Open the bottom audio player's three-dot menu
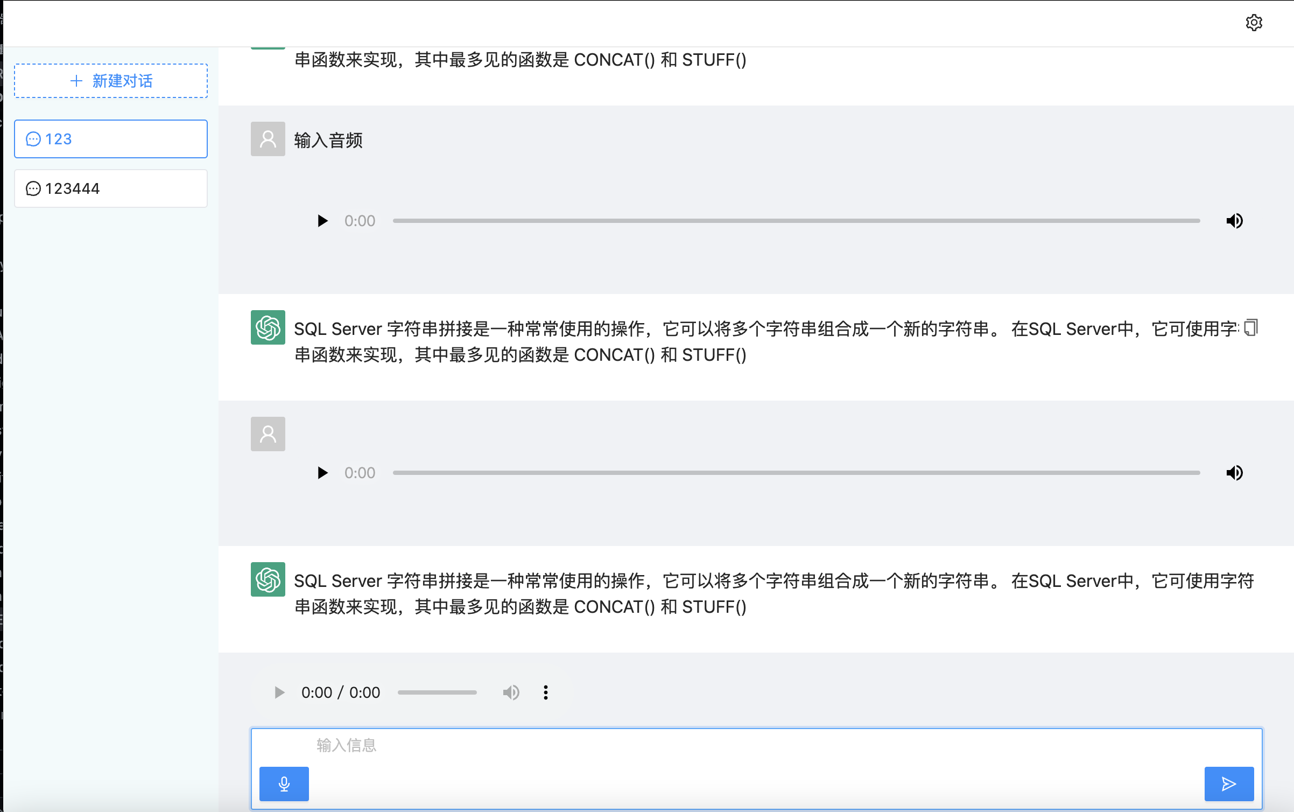 coord(546,692)
